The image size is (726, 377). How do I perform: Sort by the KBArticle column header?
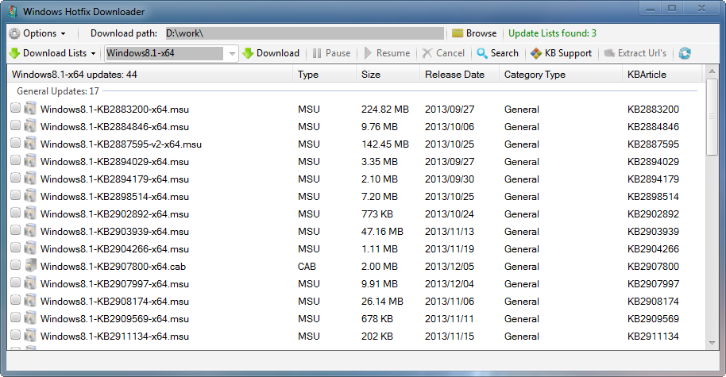coord(662,74)
